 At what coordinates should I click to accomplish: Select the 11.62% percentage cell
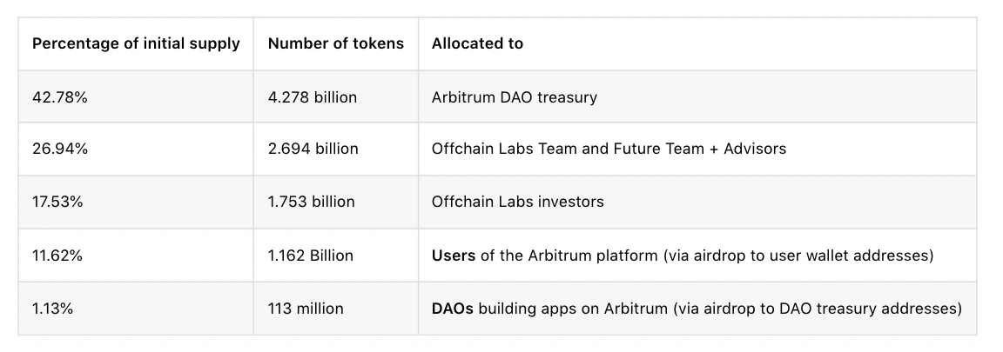[136, 255]
